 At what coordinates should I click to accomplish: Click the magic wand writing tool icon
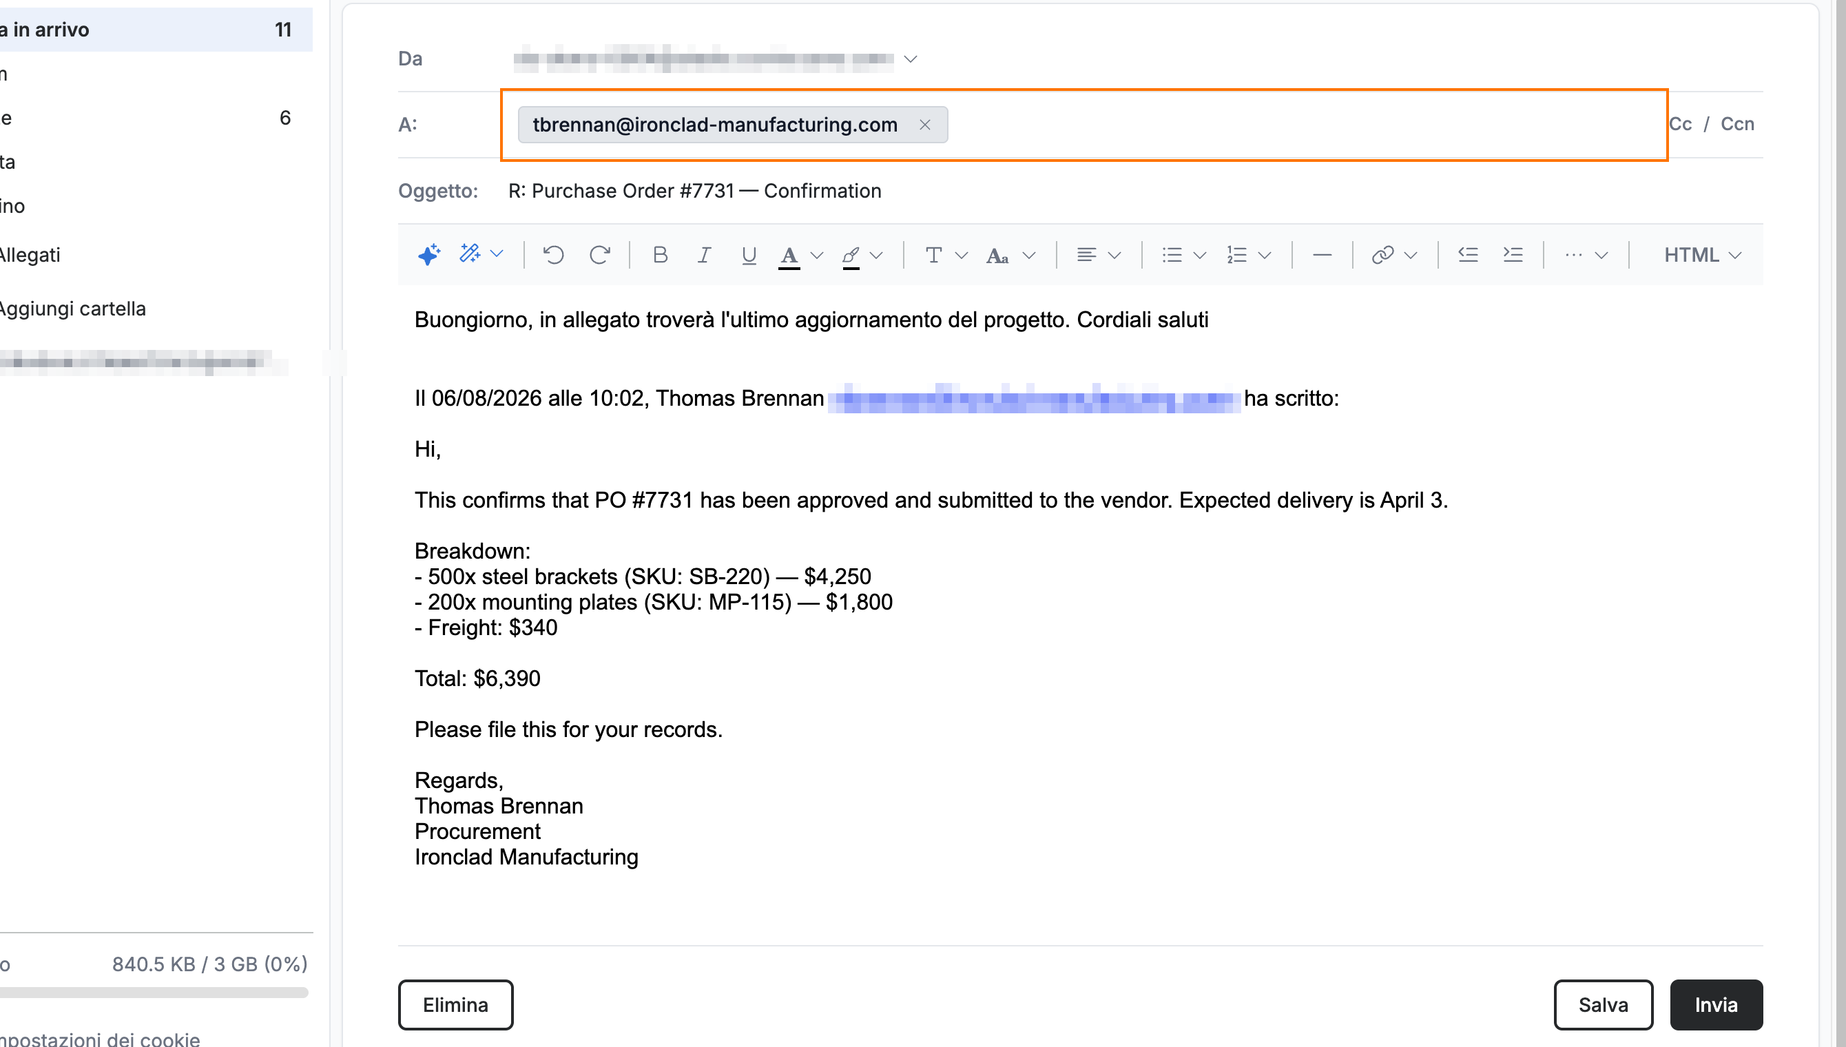[470, 254]
